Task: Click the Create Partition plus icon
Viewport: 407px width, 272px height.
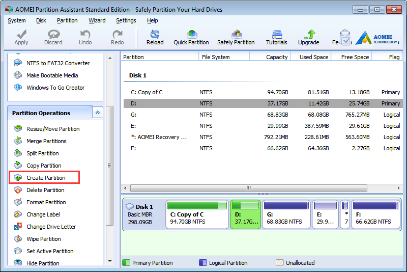Action: click(x=18, y=177)
